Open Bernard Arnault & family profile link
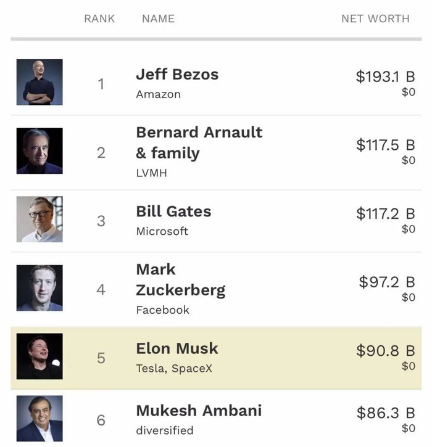Screen dimensions: 432x447 click(199, 142)
